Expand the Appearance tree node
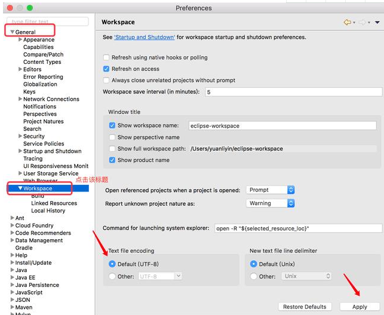 click(x=20, y=40)
